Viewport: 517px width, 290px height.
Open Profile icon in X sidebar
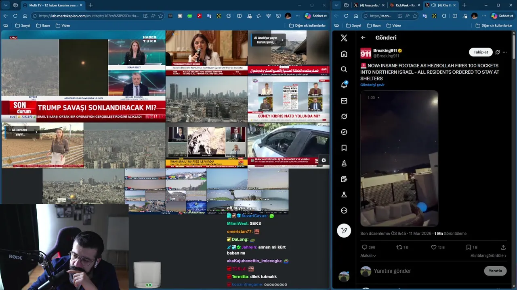344,195
